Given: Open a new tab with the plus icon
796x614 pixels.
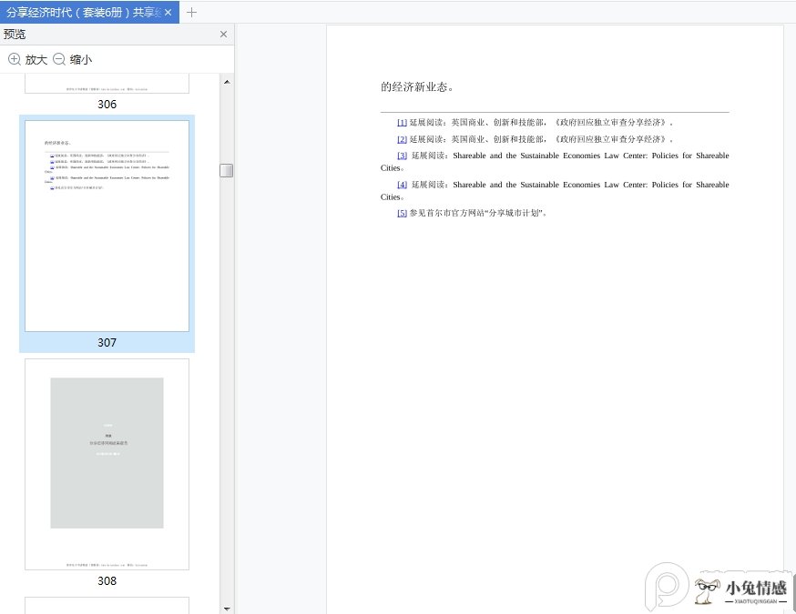Looking at the screenshot, I should click(x=191, y=12).
